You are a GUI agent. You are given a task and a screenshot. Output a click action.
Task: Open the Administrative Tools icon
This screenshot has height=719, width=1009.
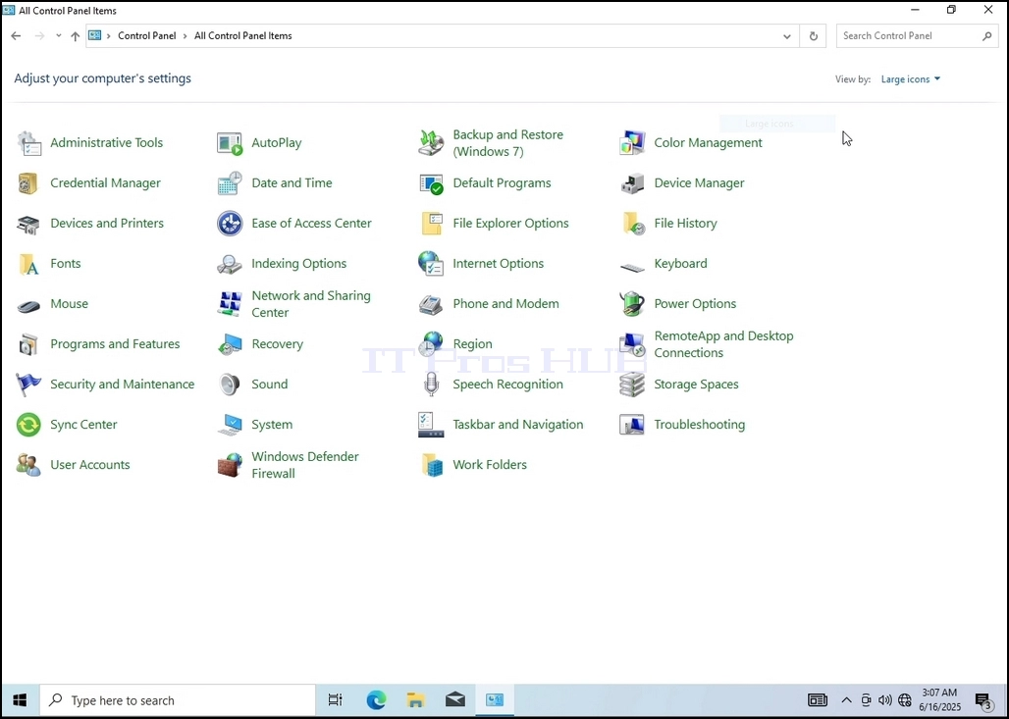pyautogui.click(x=29, y=143)
